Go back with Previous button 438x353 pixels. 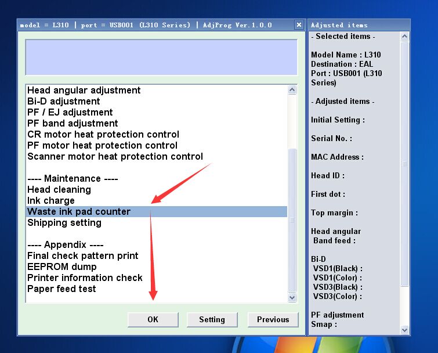pyautogui.click(x=273, y=319)
